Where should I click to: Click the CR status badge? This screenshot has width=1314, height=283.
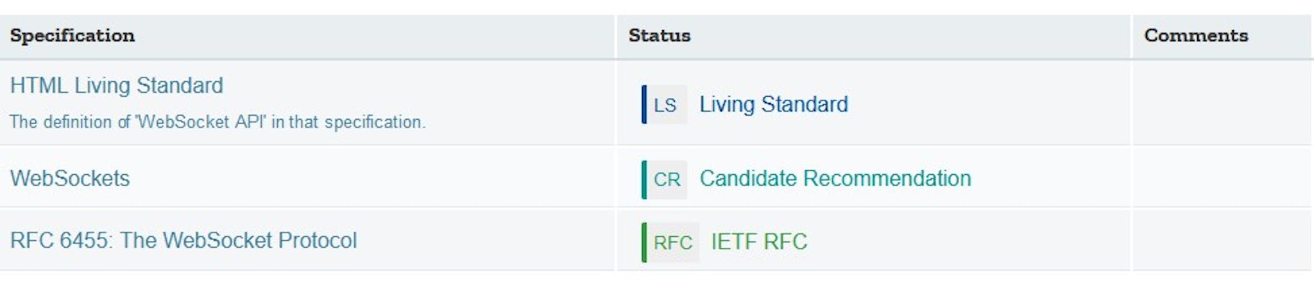coord(667,179)
